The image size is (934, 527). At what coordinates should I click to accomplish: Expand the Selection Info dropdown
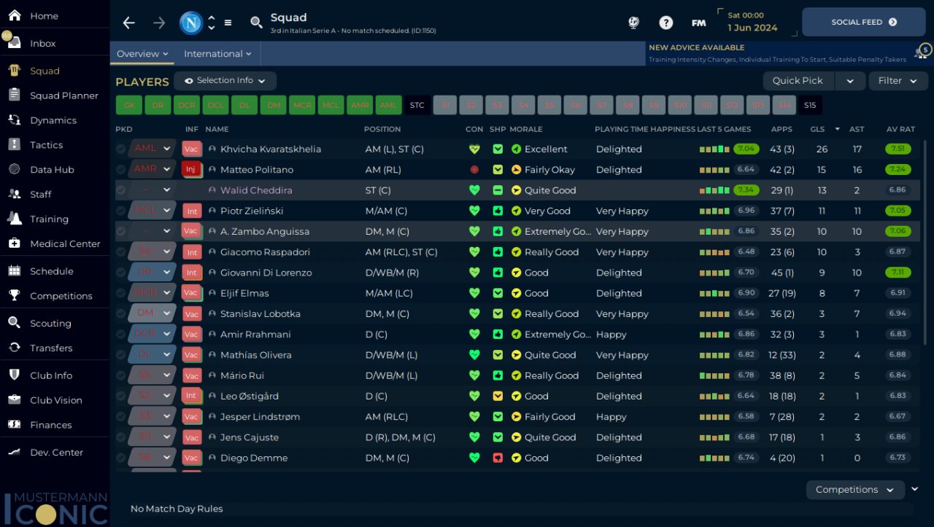[225, 81]
